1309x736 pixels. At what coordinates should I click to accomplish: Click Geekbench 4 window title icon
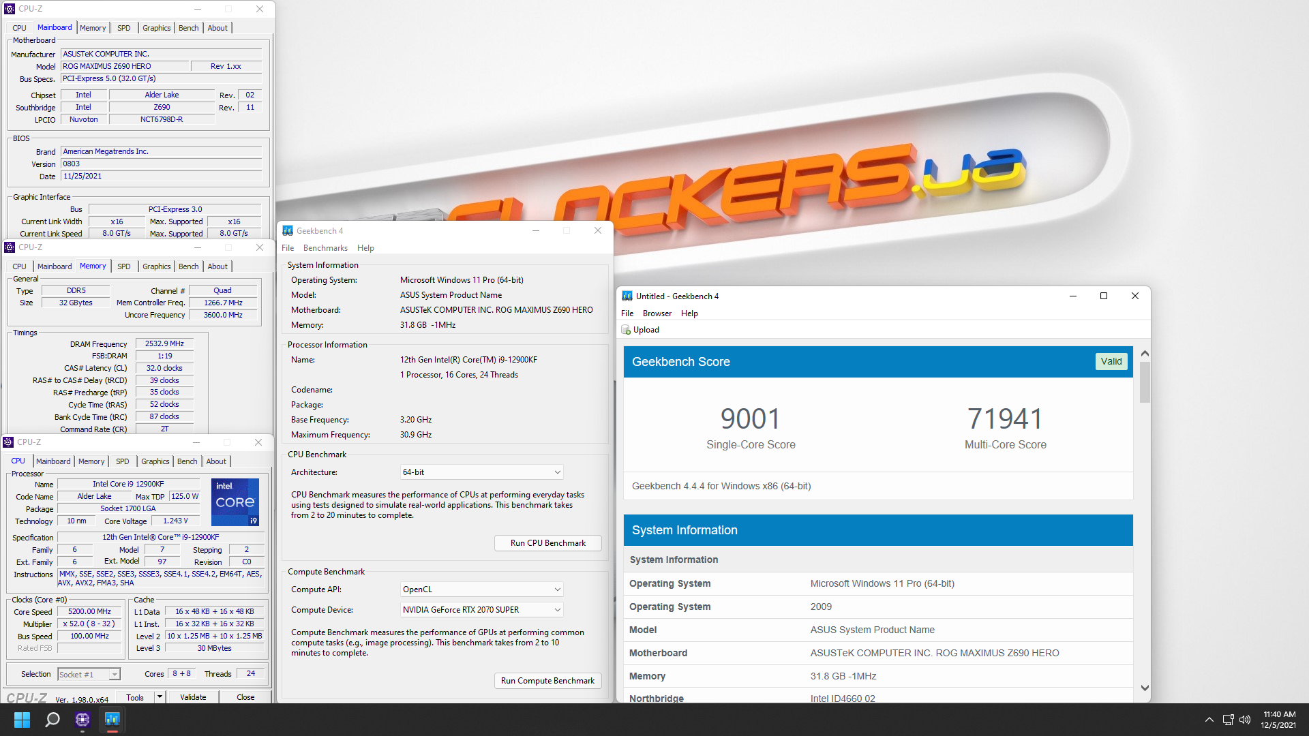288,231
